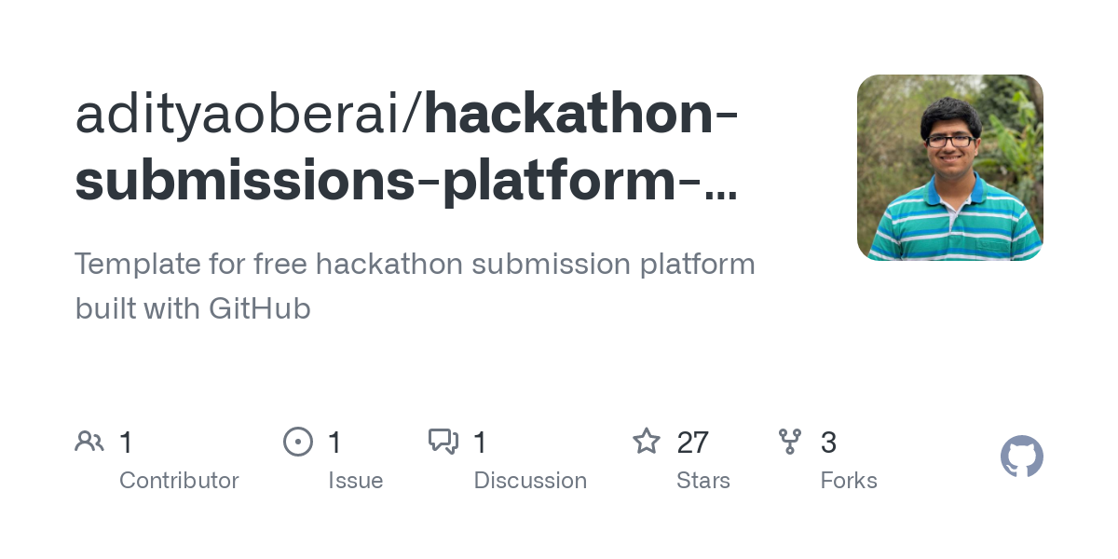The image size is (1118, 559).
Task: Click the Contributor label
Action: click(179, 481)
